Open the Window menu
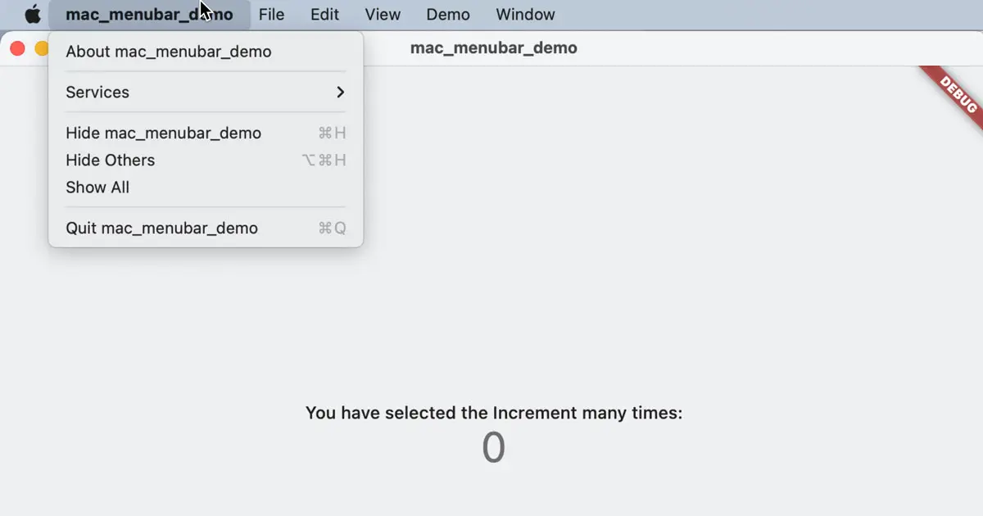The width and height of the screenshot is (983, 516). pos(525,15)
